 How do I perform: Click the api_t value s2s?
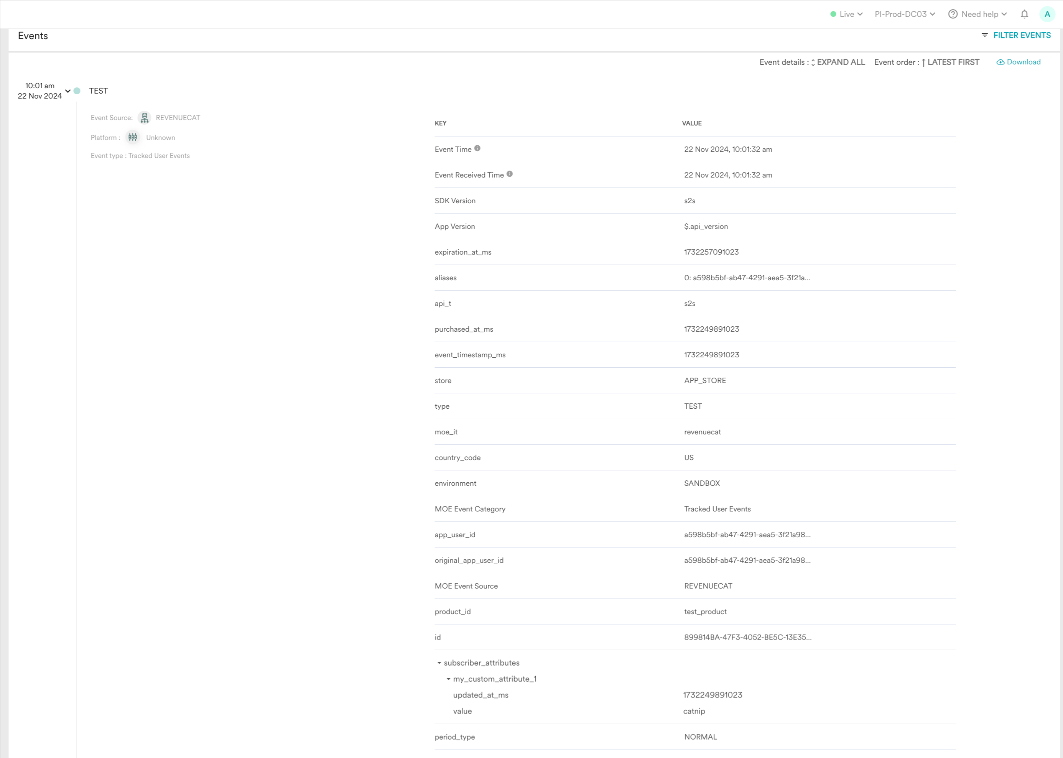pyautogui.click(x=689, y=303)
